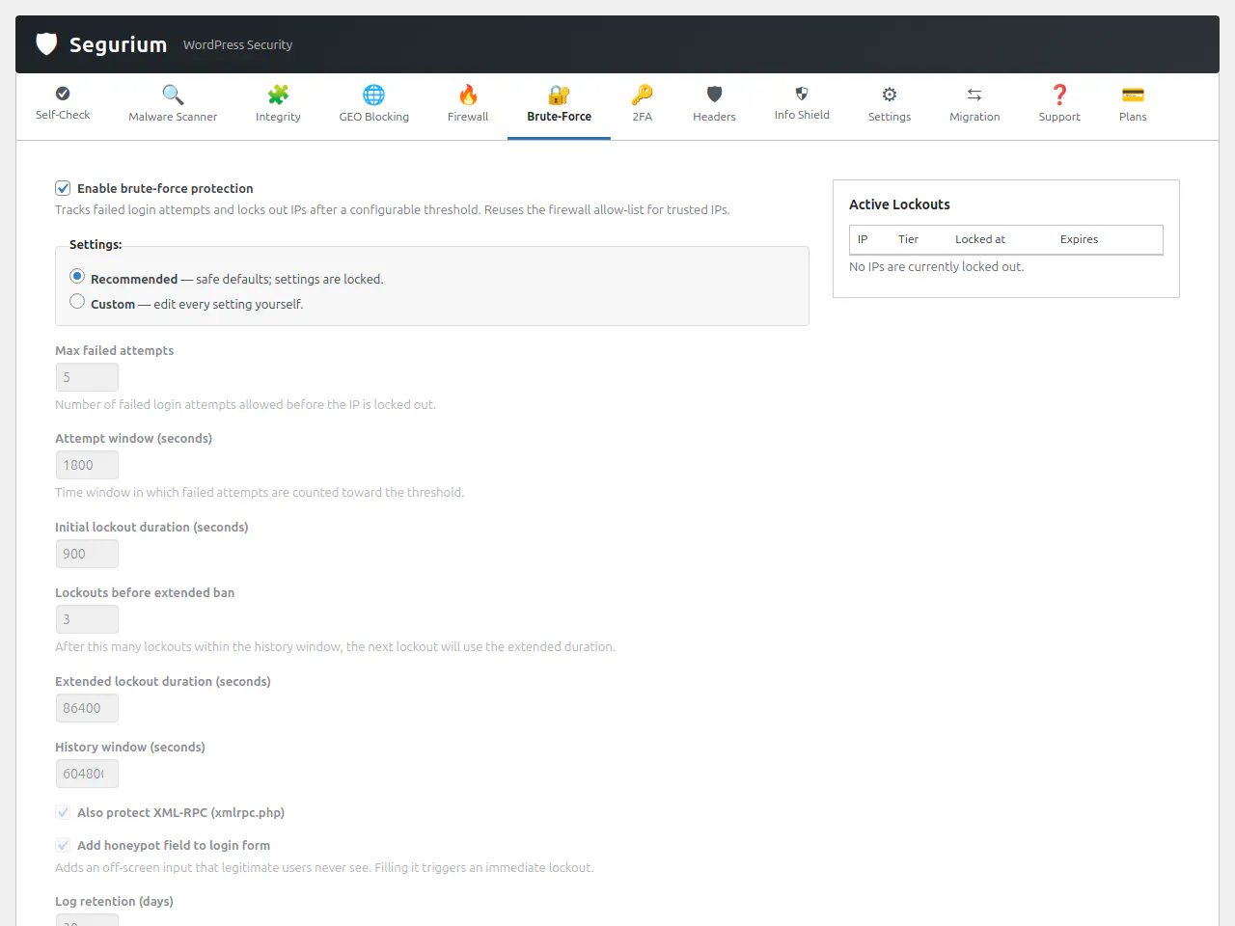Go to the GEO Blocking tab label
This screenshot has height=926, width=1235.
click(x=373, y=117)
